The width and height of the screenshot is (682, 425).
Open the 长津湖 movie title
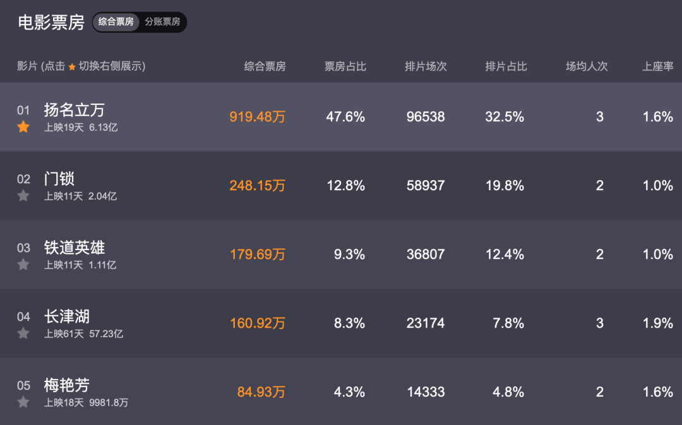[67, 316]
